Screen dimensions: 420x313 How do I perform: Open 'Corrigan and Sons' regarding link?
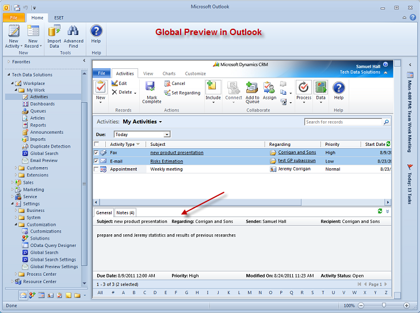coord(297,152)
